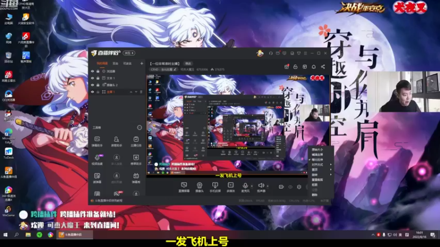Screen dimensions: 440x247
Task: Open the hamburger main menu in title bar
Action: 305,53
